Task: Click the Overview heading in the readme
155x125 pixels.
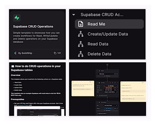Action: [x=15, y=75]
